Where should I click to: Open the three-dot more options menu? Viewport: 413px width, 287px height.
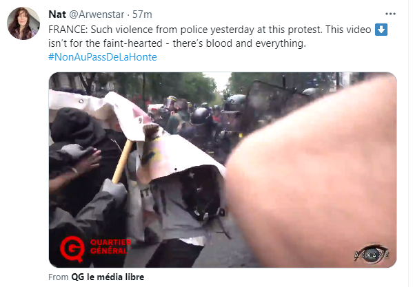390,14
